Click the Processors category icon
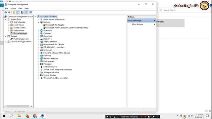This screenshot has height=119, width=212. click(x=41, y=64)
